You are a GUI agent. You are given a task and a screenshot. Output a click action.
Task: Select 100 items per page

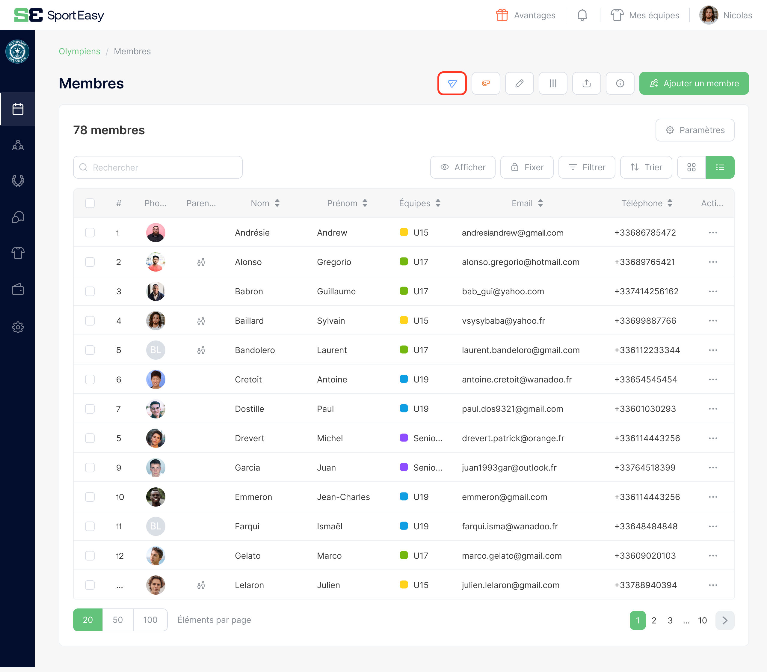(x=150, y=620)
